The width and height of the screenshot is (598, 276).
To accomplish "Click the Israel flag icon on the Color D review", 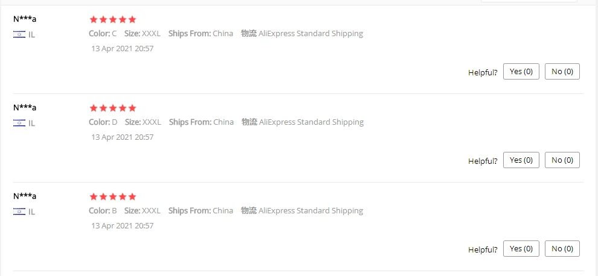I will (19, 123).
